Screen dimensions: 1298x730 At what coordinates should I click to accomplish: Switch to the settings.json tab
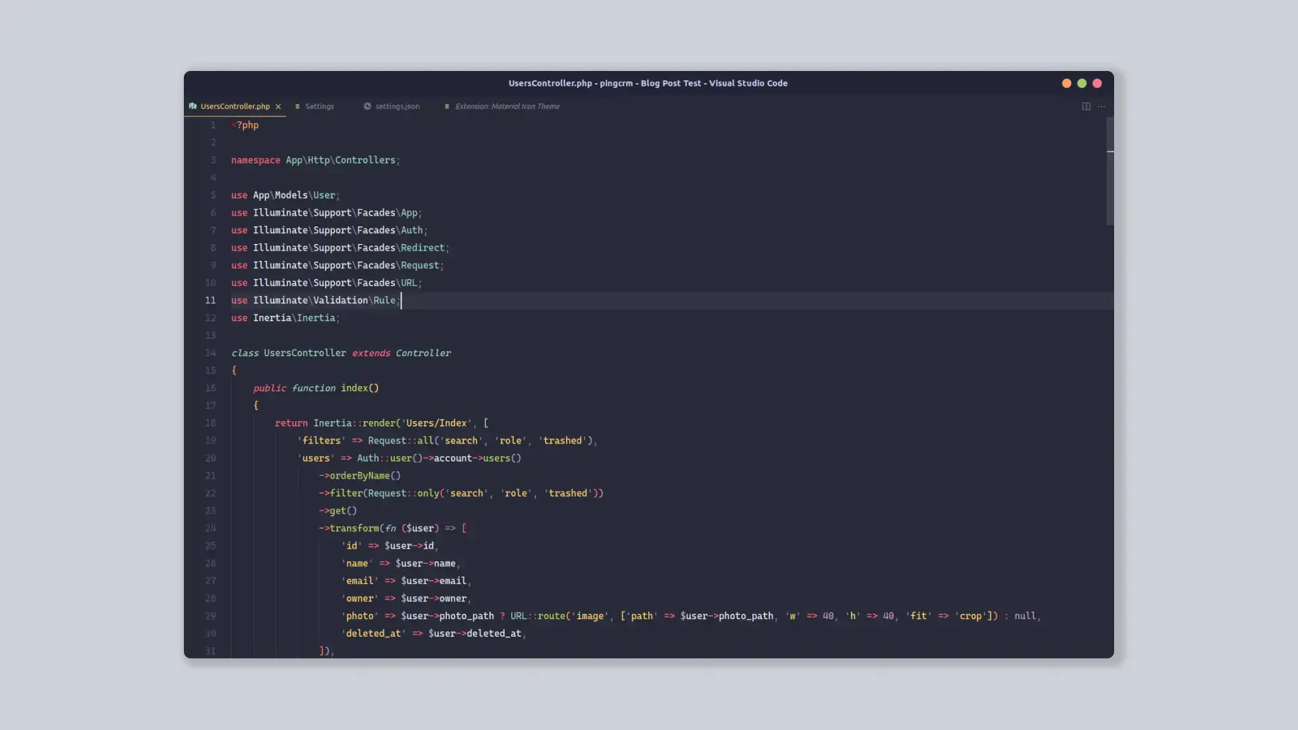pos(398,106)
